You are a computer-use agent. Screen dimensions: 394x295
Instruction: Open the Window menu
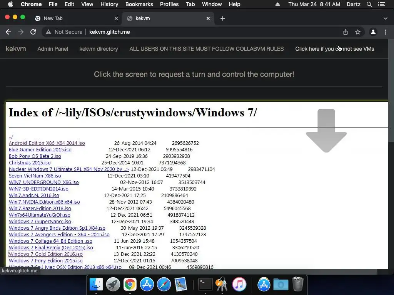(x=212, y=4)
